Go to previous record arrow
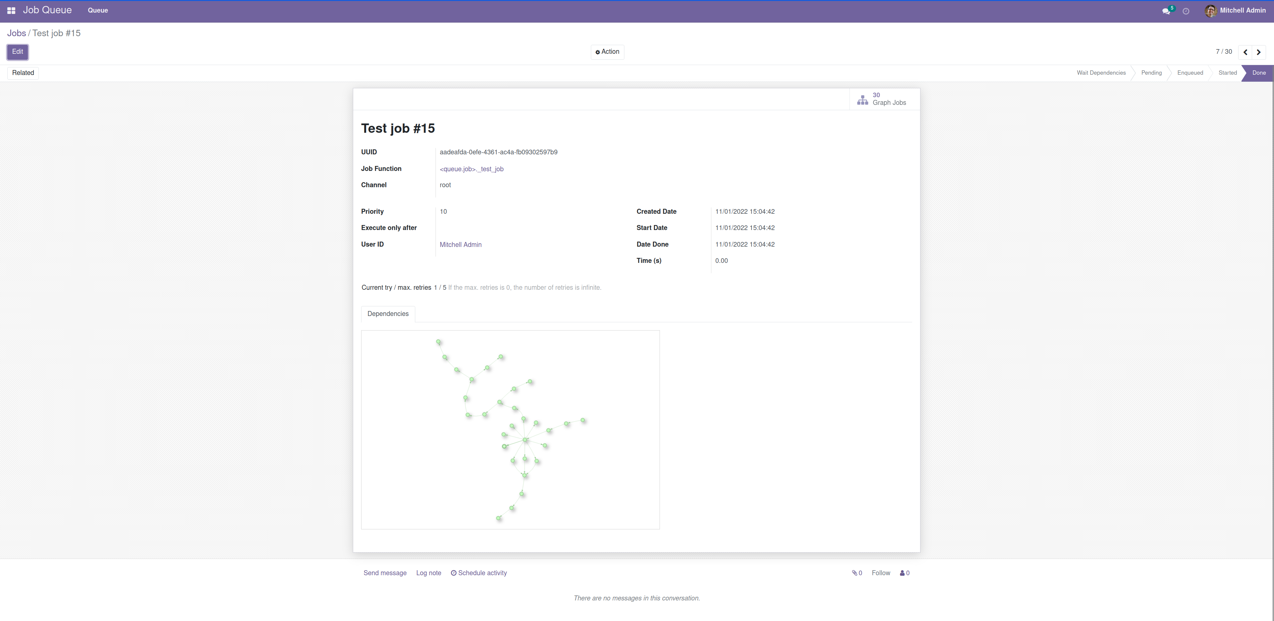This screenshot has height=621, width=1274. tap(1245, 52)
